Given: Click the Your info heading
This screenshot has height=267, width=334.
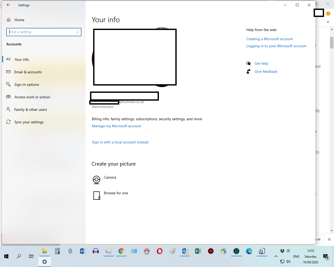Looking at the screenshot, I should pyautogui.click(x=106, y=20).
